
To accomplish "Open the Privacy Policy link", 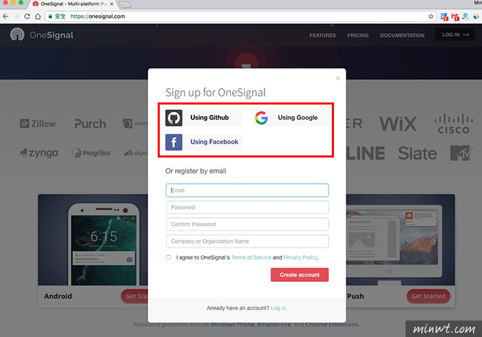I will [x=300, y=257].
